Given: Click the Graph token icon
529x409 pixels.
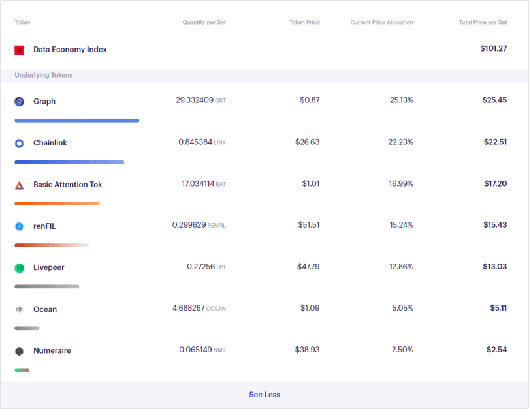Looking at the screenshot, I should click(x=19, y=101).
